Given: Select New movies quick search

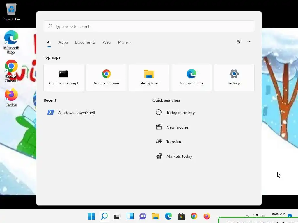Looking at the screenshot, I should click(172, 127).
